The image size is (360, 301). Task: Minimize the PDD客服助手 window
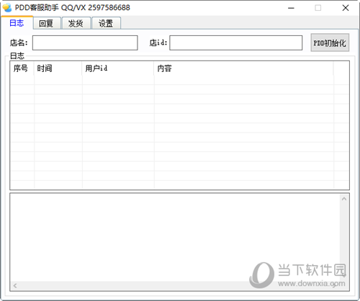pyautogui.click(x=291, y=8)
